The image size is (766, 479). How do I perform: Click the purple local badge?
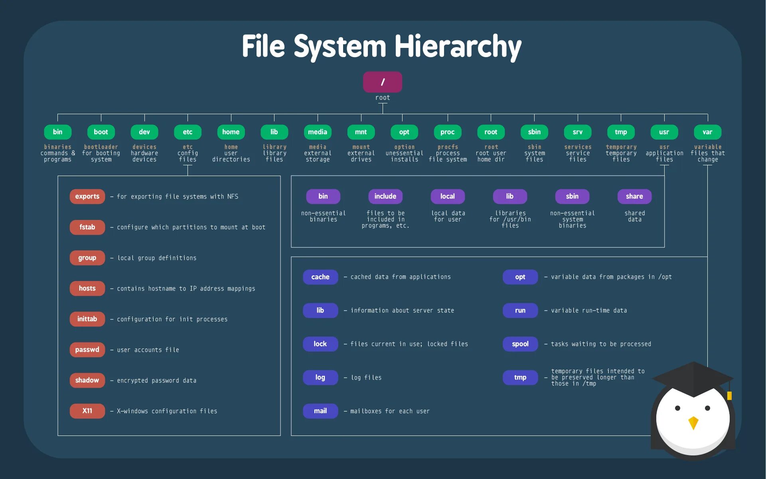[x=447, y=196]
